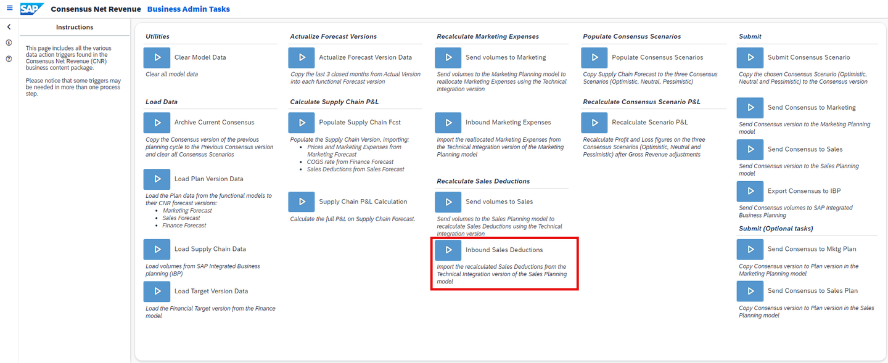This screenshot has height=363, width=888.
Task: Click the Instructions panel header
Action: (75, 27)
